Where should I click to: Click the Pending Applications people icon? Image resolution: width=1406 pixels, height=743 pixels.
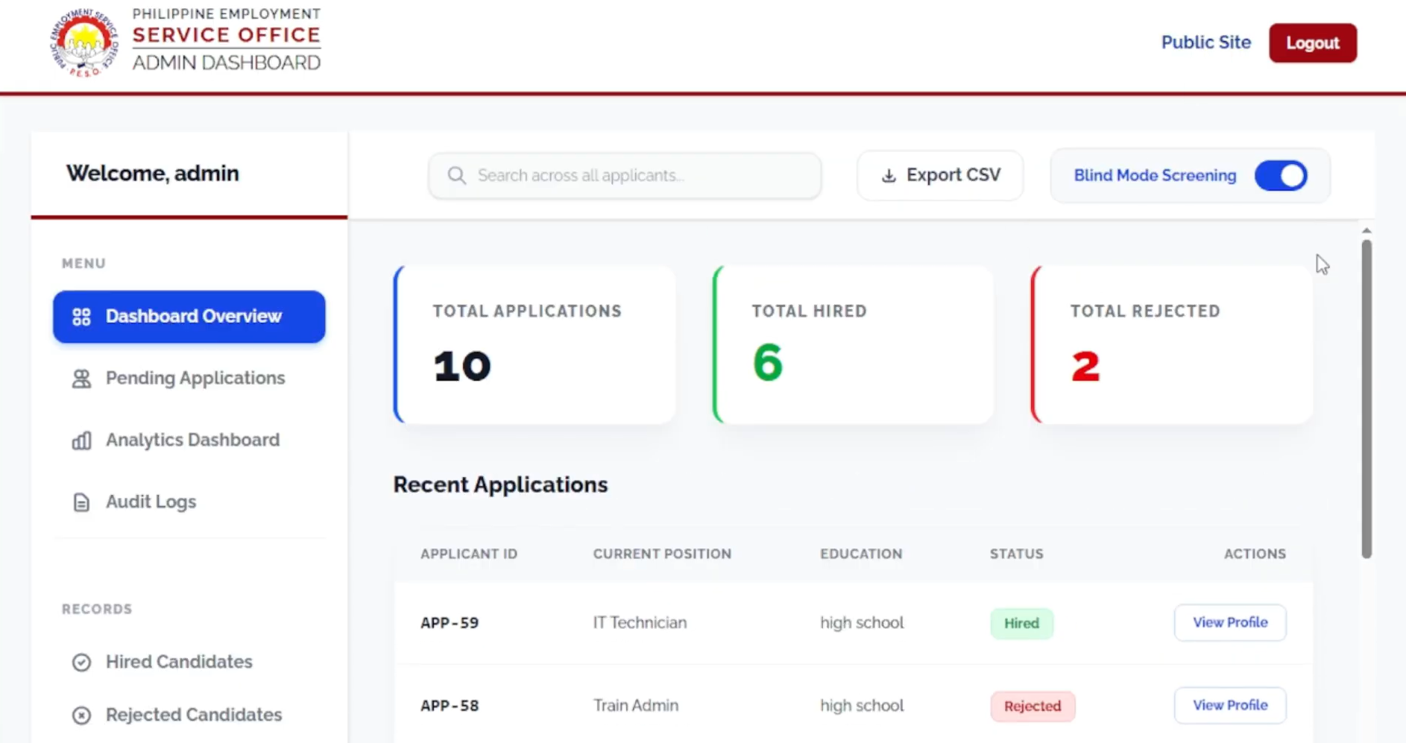tap(81, 379)
